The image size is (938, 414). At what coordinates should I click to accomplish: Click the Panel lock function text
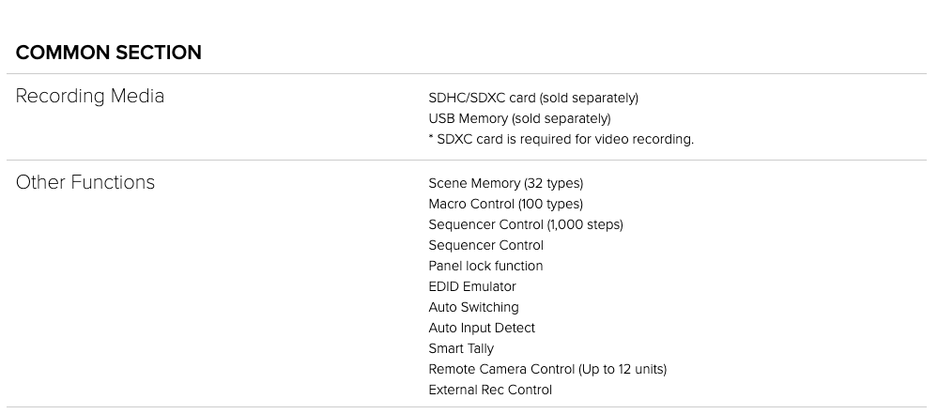coord(485,266)
